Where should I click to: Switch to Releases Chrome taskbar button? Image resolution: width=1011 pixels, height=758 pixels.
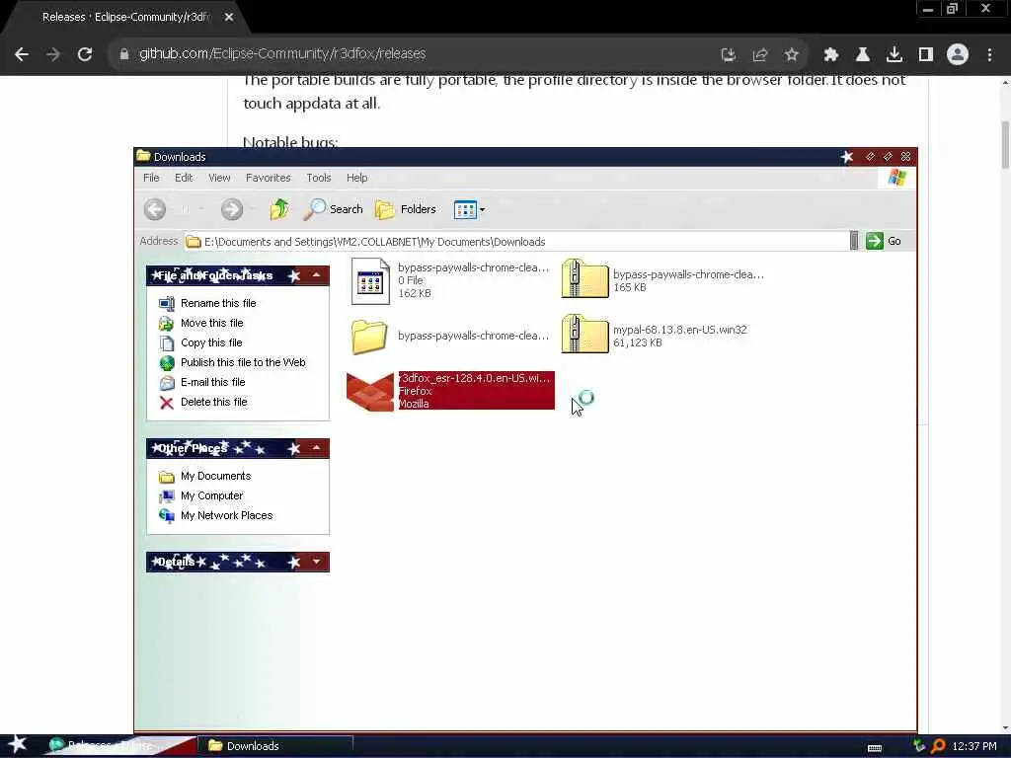[x=119, y=746]
